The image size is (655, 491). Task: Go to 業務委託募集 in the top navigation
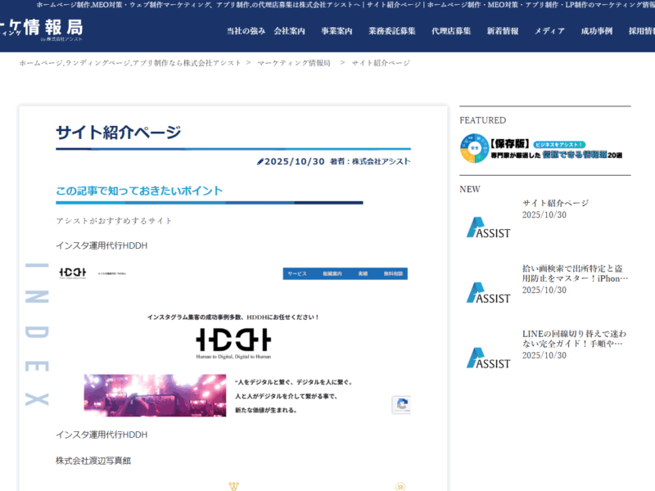click(x=391, y=31)
